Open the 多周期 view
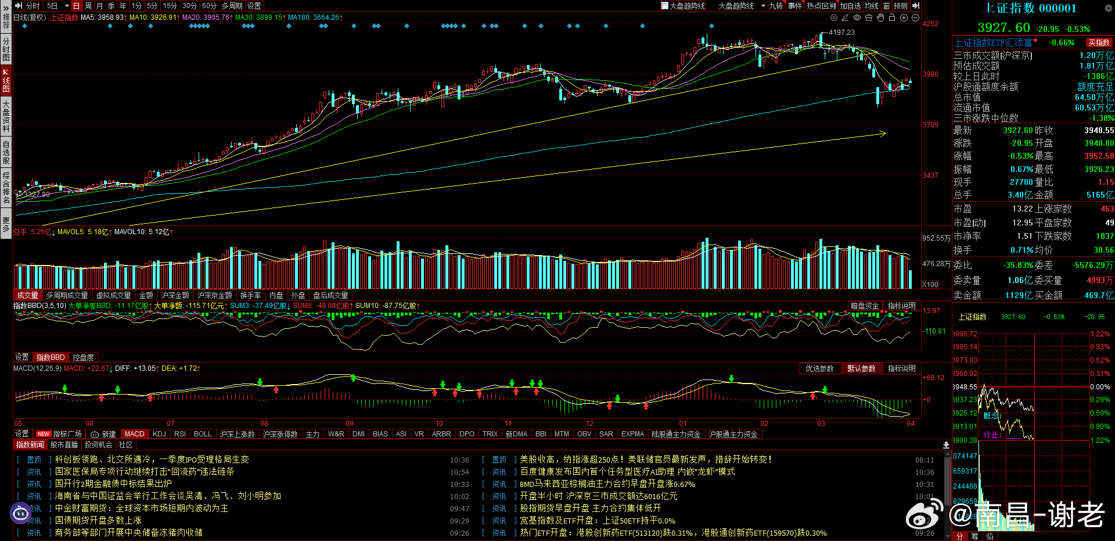The image size is (1115, 541). 232,6
